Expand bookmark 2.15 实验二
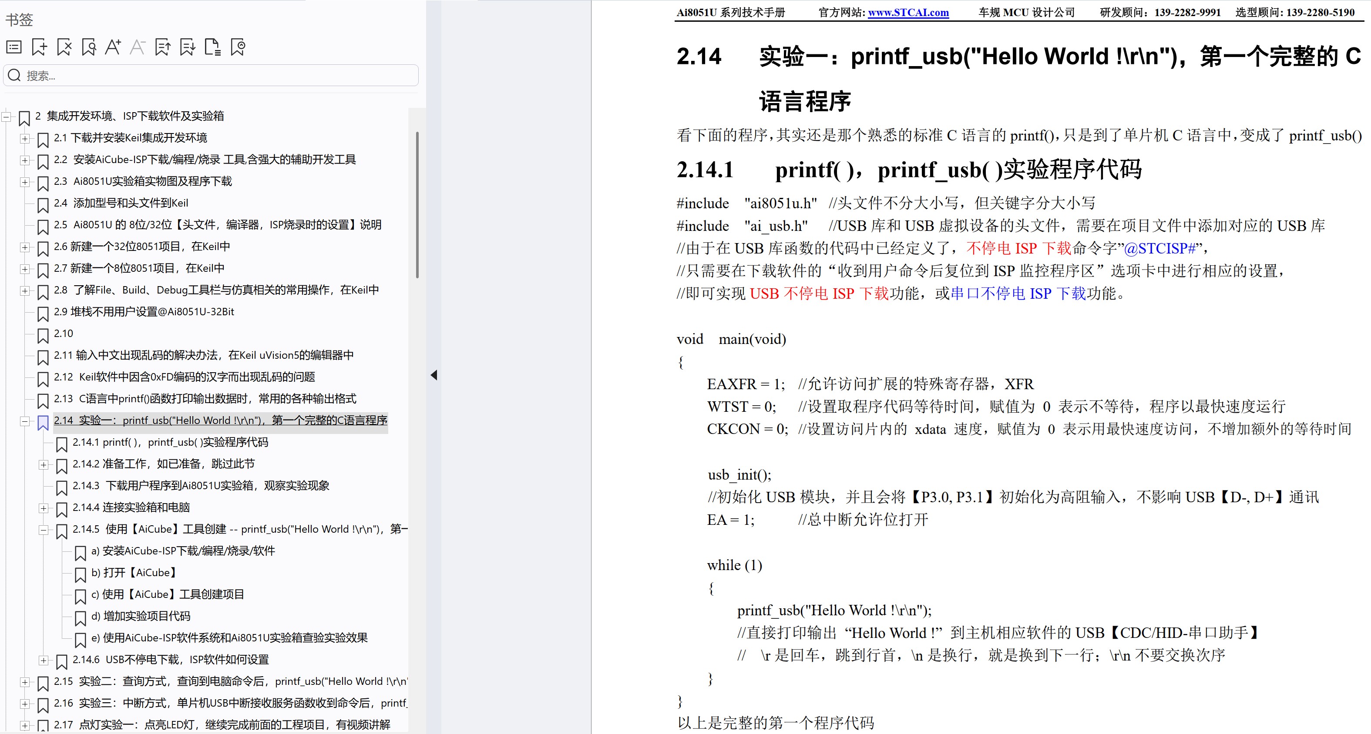This screenshot has height=734, width=1371. [24, 682]
